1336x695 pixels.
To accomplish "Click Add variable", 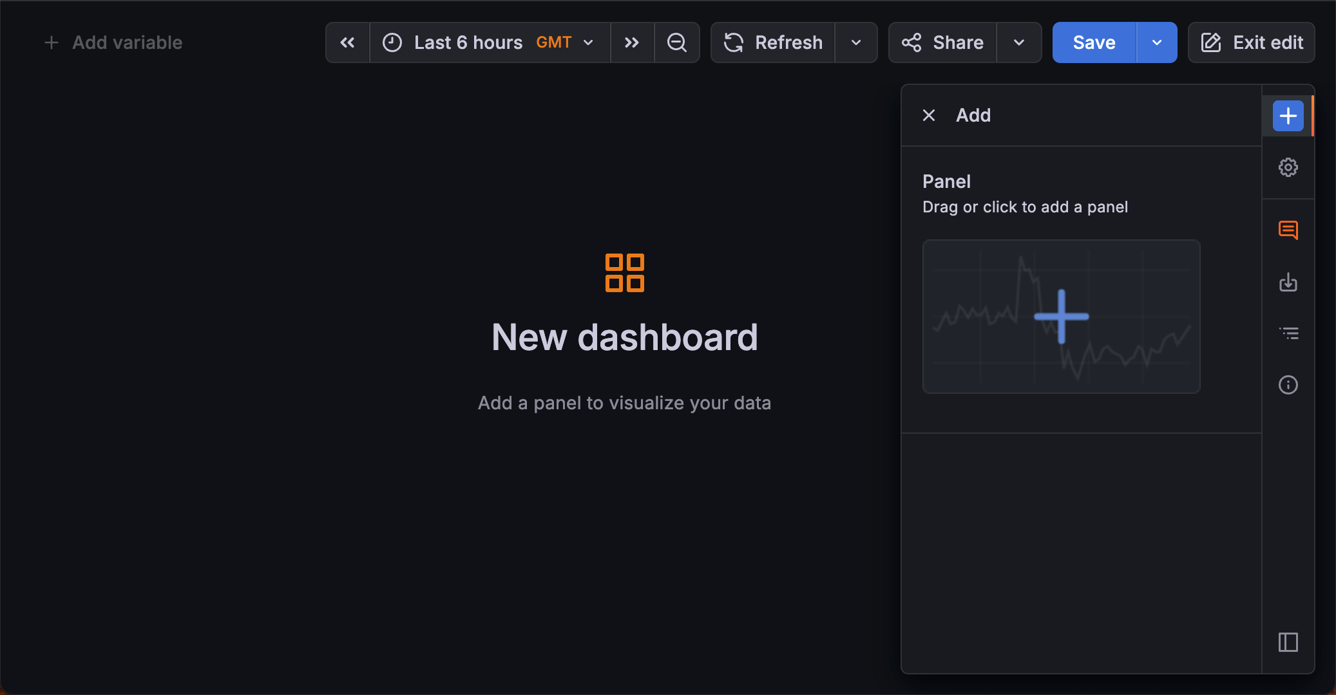I will [113, 42].
